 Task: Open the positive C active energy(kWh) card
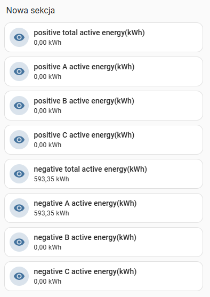point(103,140)
